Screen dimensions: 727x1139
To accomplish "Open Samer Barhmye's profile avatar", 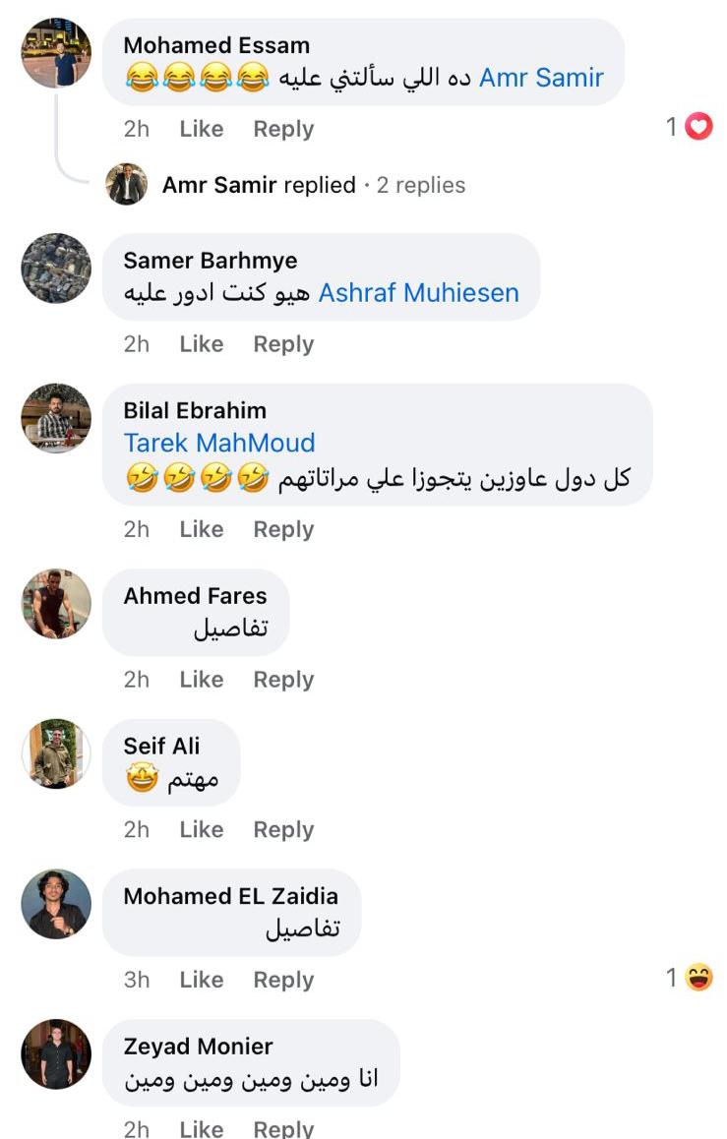I will [x=56, y=269].
